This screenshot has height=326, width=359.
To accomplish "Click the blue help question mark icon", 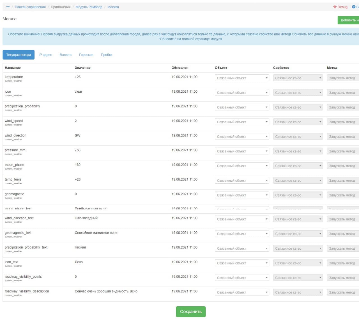I will point(354,7).
